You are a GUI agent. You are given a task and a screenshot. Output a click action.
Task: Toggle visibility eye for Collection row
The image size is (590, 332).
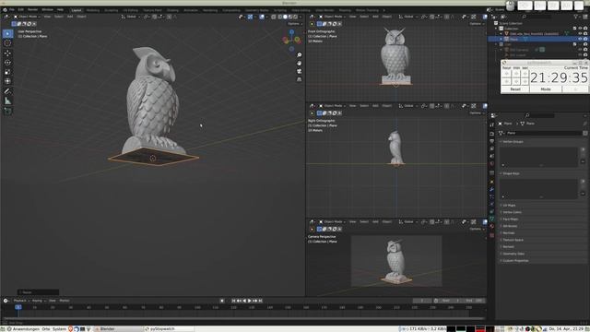click(580, 29)
